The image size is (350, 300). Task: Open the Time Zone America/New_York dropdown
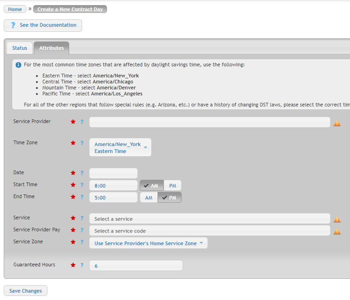(120, 147)
